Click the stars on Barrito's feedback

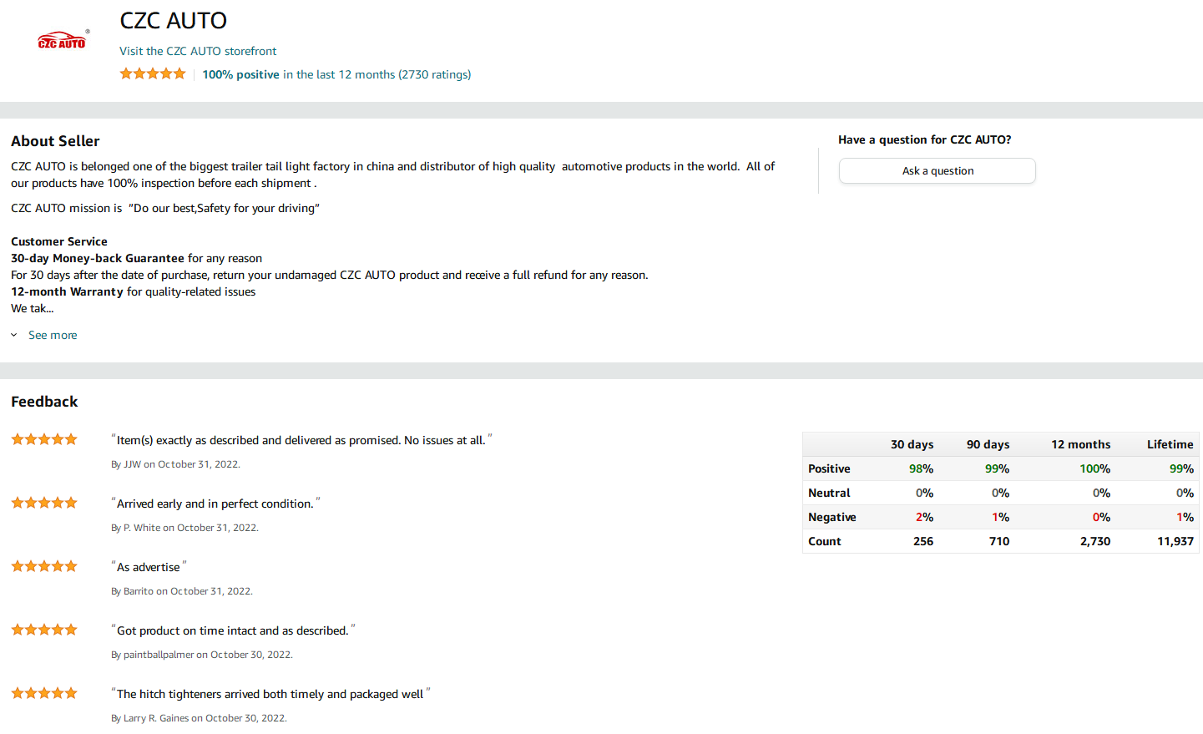[x=44, y=566]
